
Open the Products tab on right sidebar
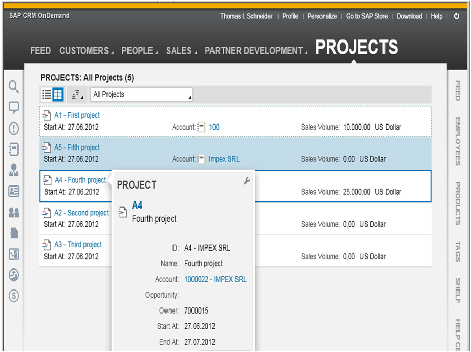click(x=458, y=203)
